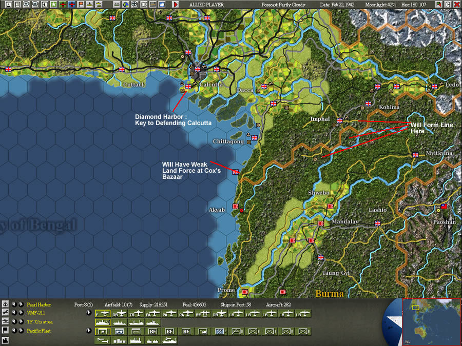Select the blue engineer unit icon

pos(220,331)
